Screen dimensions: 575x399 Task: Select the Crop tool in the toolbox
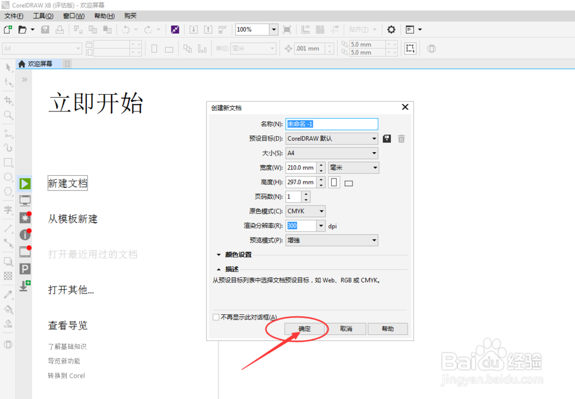(x=8, y=100)
